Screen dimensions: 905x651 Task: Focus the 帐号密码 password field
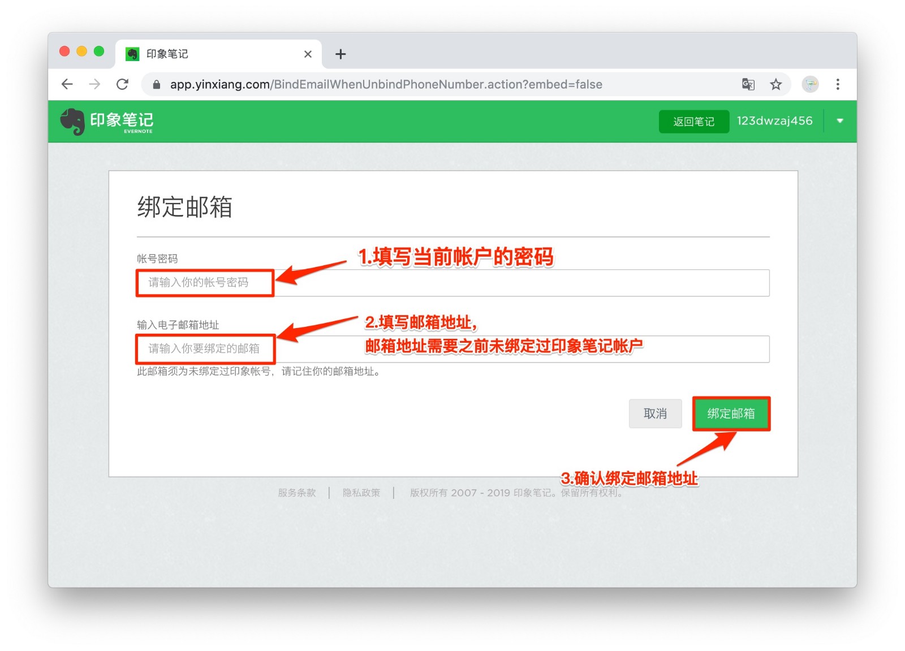point(453,283)
